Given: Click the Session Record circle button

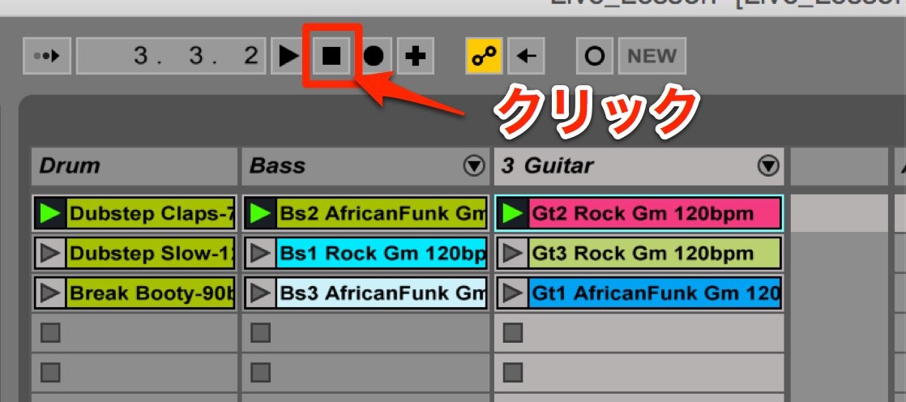Looking at the screenshot, I should [x=595, y=56].
